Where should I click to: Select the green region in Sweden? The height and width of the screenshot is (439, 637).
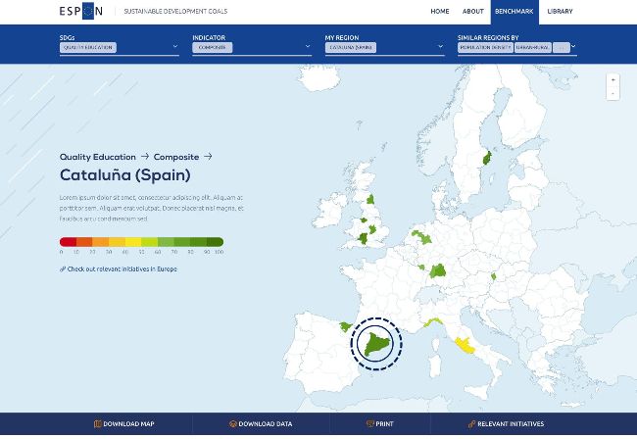pos(487,158)
